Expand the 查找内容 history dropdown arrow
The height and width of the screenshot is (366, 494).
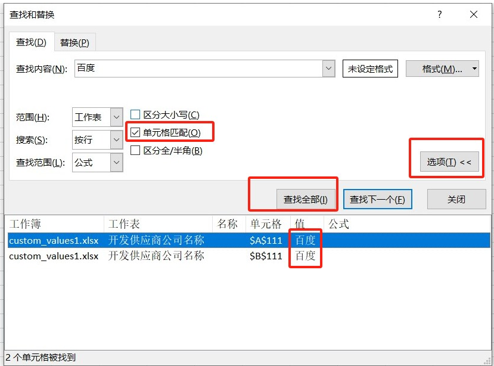(328, 69)
